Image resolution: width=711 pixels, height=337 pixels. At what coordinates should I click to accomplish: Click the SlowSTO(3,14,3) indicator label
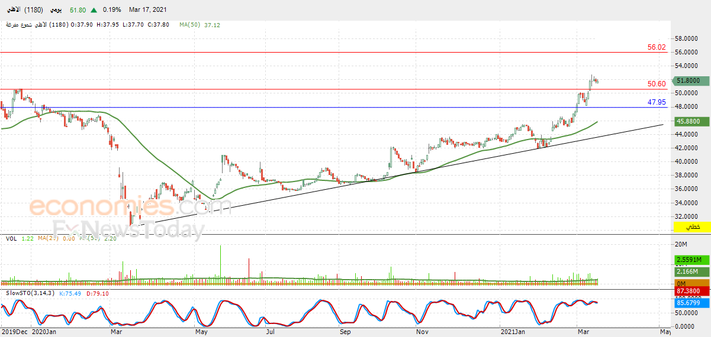click(29, 293)
